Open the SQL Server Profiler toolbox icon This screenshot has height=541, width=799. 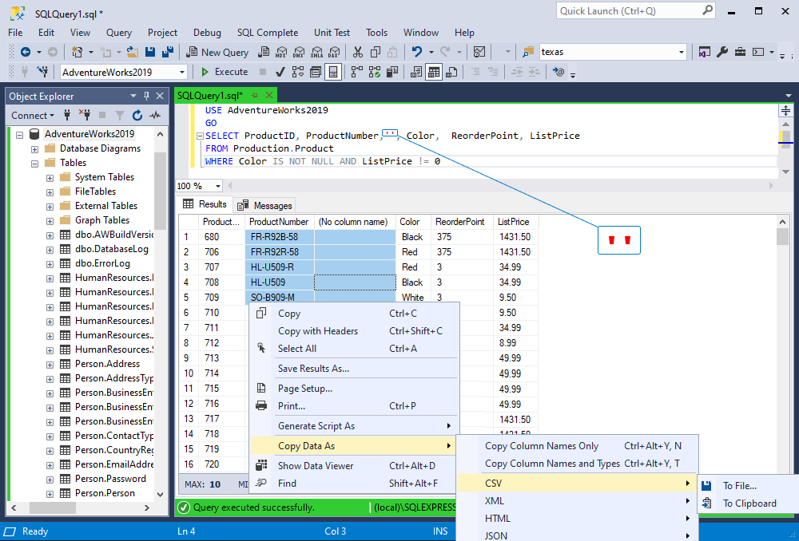point(740,51)
